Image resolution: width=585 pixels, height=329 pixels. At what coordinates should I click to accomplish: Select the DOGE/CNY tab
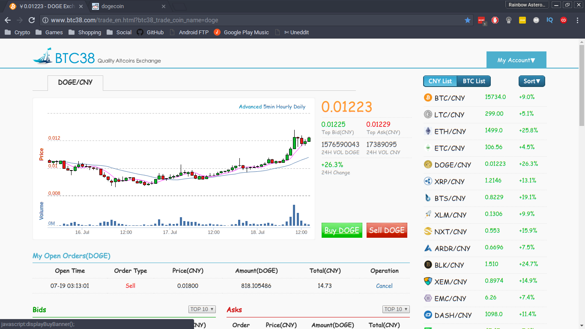[75, 82]
